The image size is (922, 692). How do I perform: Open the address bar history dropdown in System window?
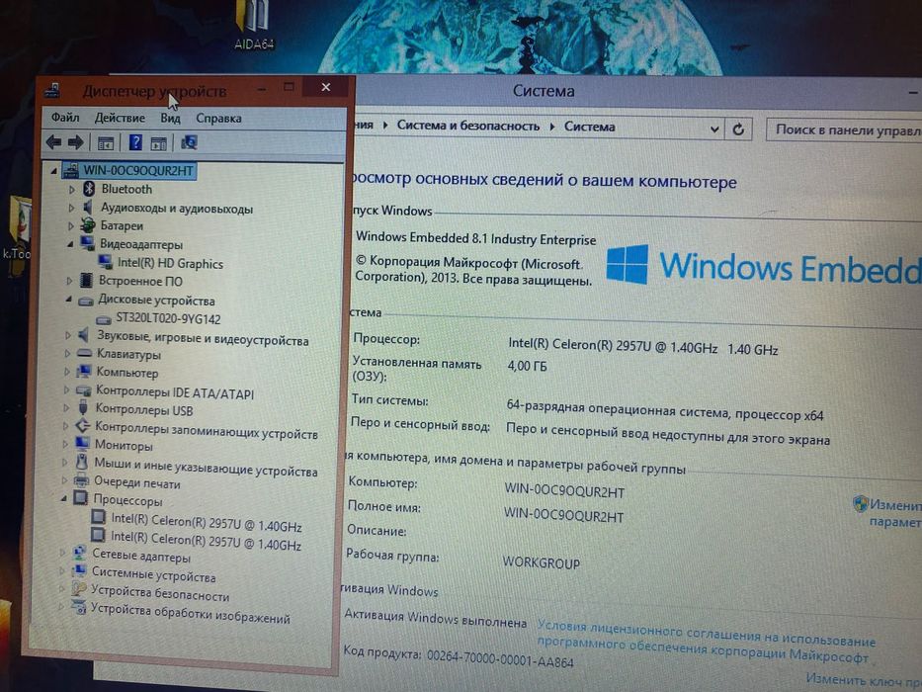point(713,129)
